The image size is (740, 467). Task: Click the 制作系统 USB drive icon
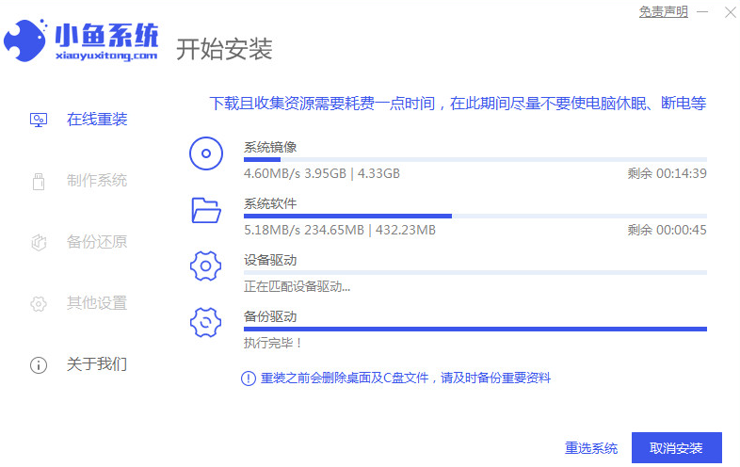point(39,182)
